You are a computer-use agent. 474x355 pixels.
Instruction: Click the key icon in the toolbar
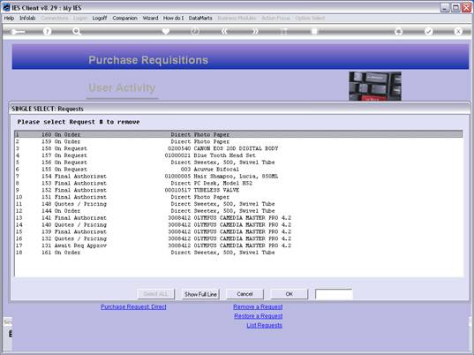pyautogui.click(x=18, y=32)
